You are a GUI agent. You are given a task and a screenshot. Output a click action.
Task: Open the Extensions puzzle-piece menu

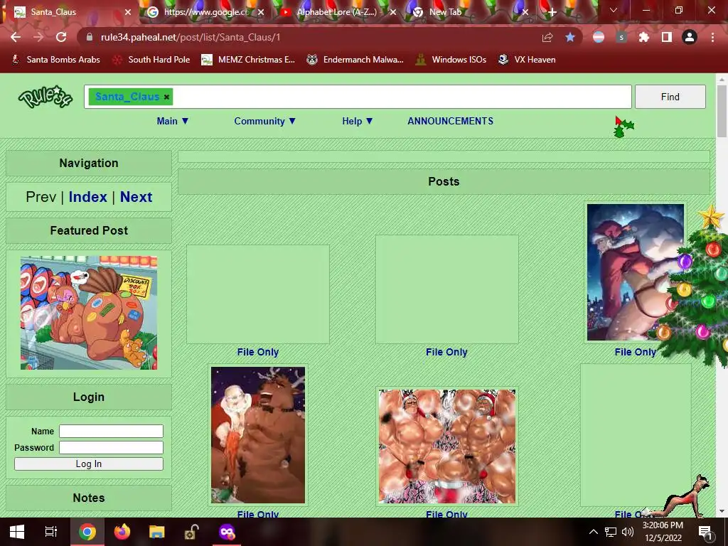pos(644,37)
